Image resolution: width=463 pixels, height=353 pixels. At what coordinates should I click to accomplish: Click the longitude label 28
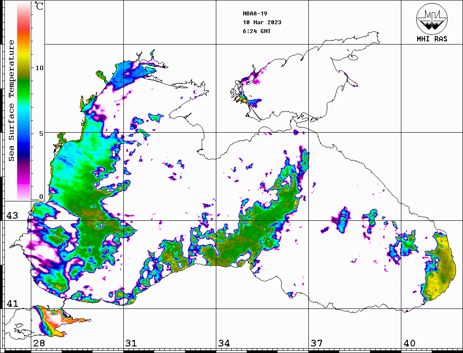[39, 343]
